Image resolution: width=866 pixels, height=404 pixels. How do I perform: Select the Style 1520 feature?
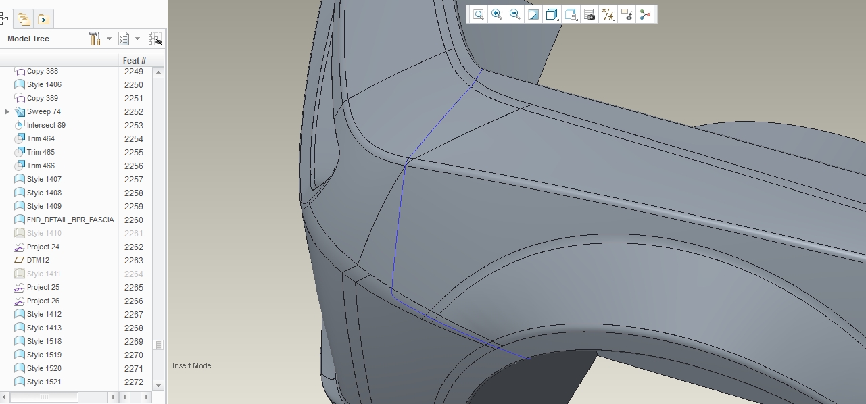[x=44, y=368]
